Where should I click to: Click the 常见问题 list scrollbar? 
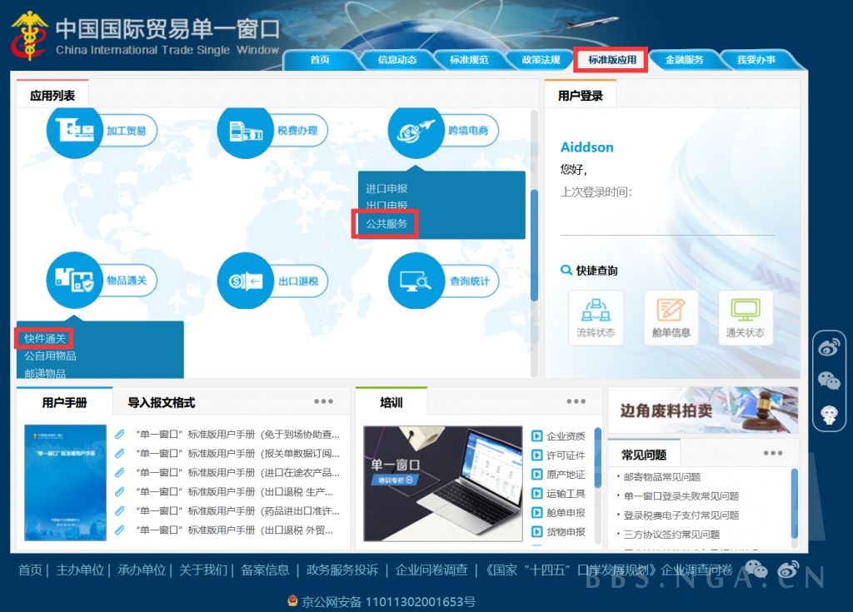coord(794,504)
